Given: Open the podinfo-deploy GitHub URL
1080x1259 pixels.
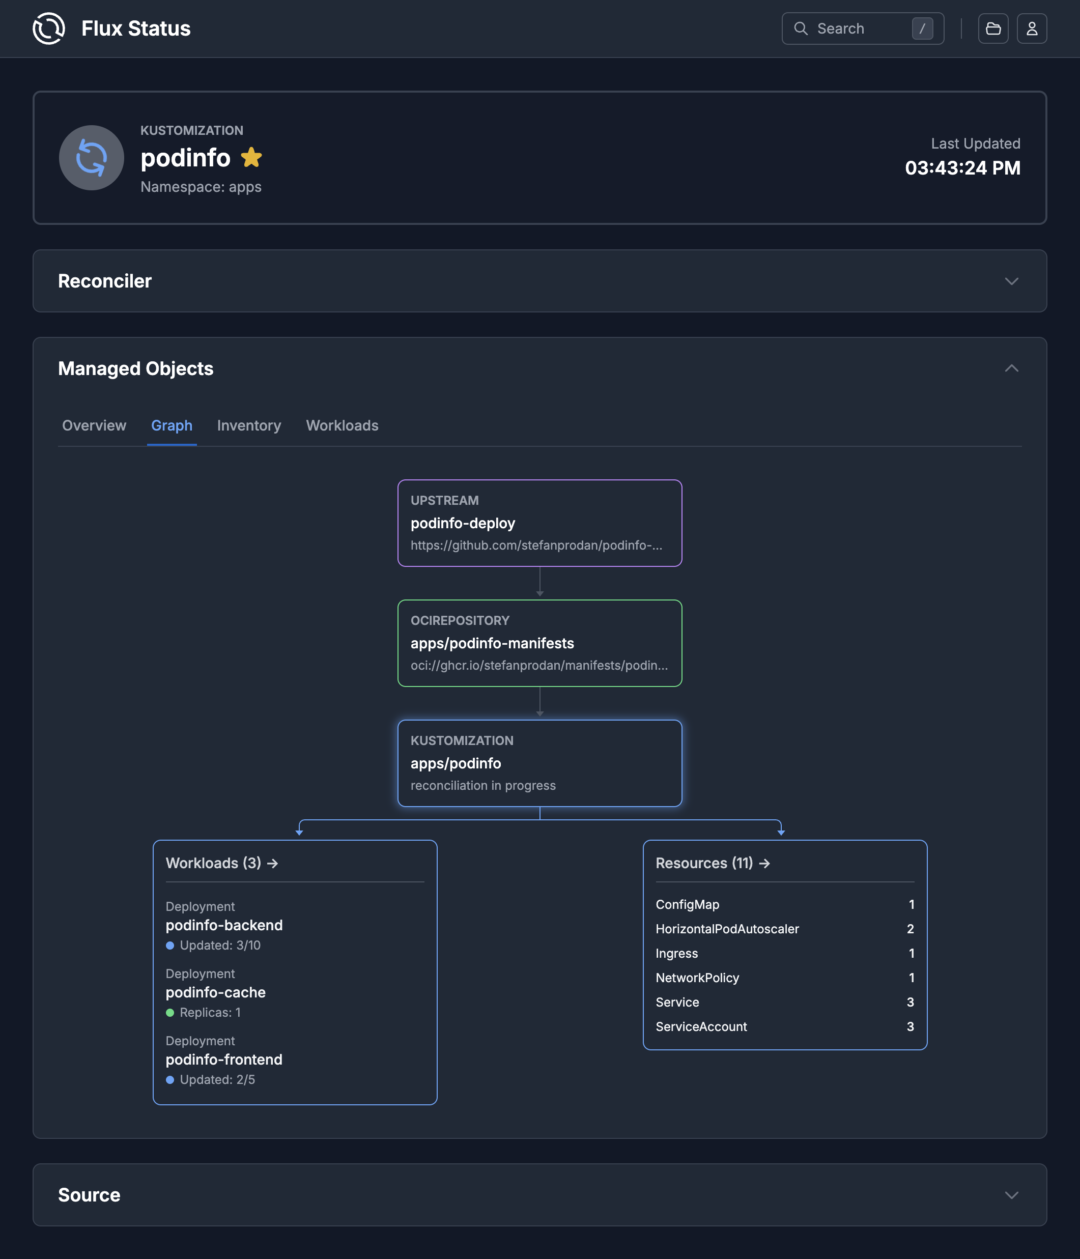Looking at the screenshot, I should (x=536, y=546).
